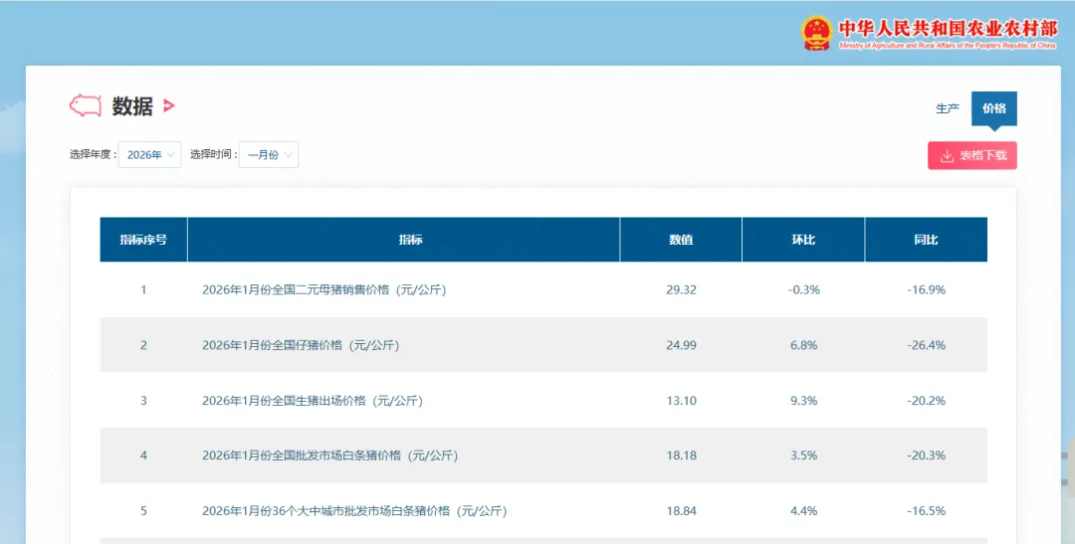Click the 指标序号 column header
The height and width of the screenshot is (544, 1075).
point(143,240)
